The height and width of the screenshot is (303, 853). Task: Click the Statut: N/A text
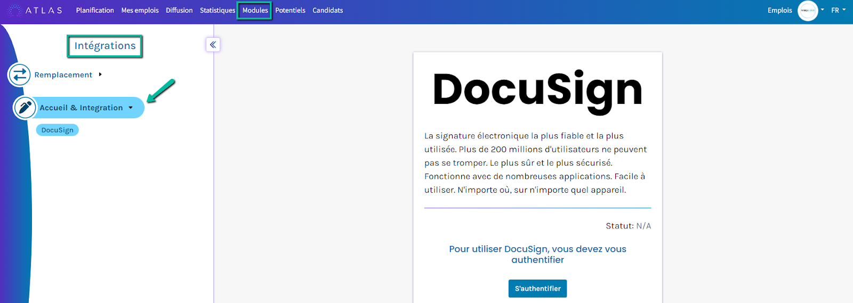(628, 226)
